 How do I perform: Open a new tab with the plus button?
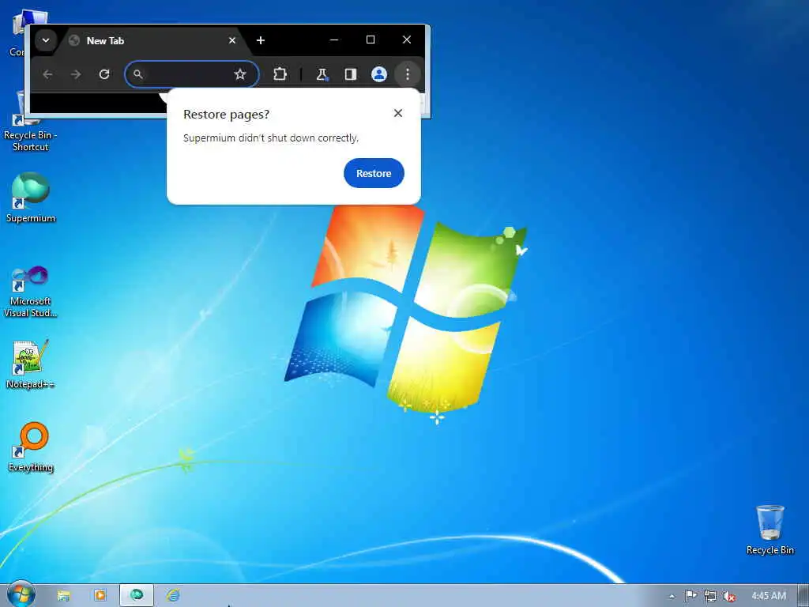point(261,40)
